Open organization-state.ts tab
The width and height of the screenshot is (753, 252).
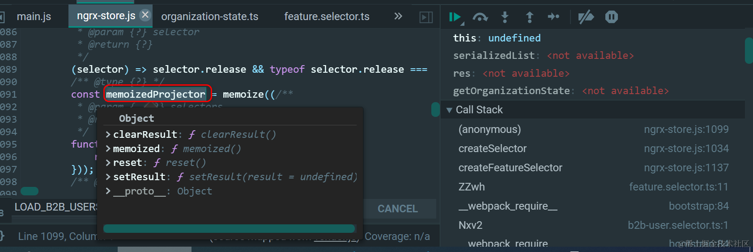point(209,17)
